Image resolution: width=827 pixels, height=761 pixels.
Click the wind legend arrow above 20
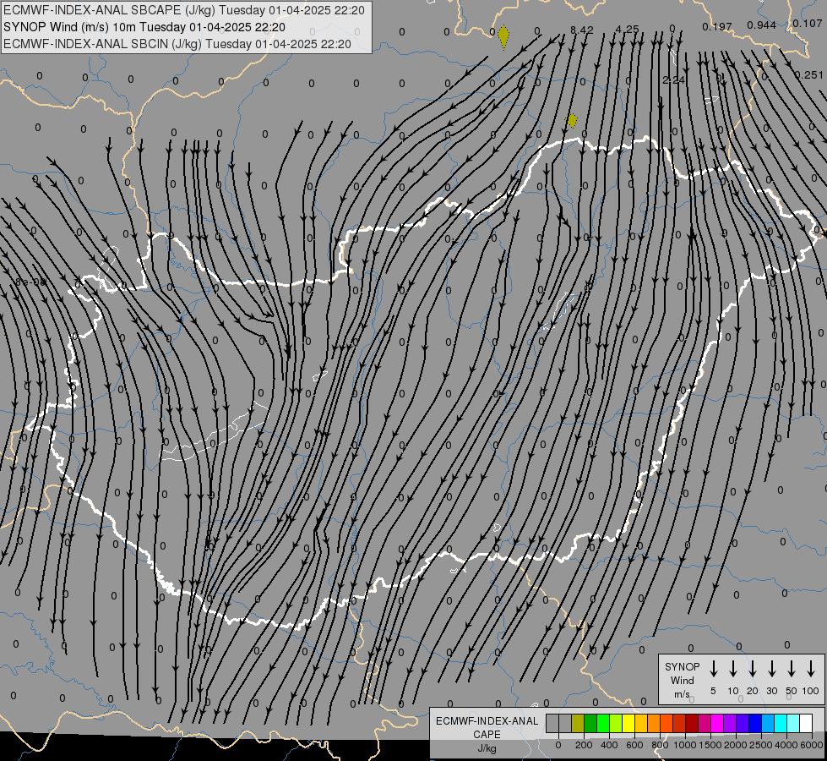753,669
